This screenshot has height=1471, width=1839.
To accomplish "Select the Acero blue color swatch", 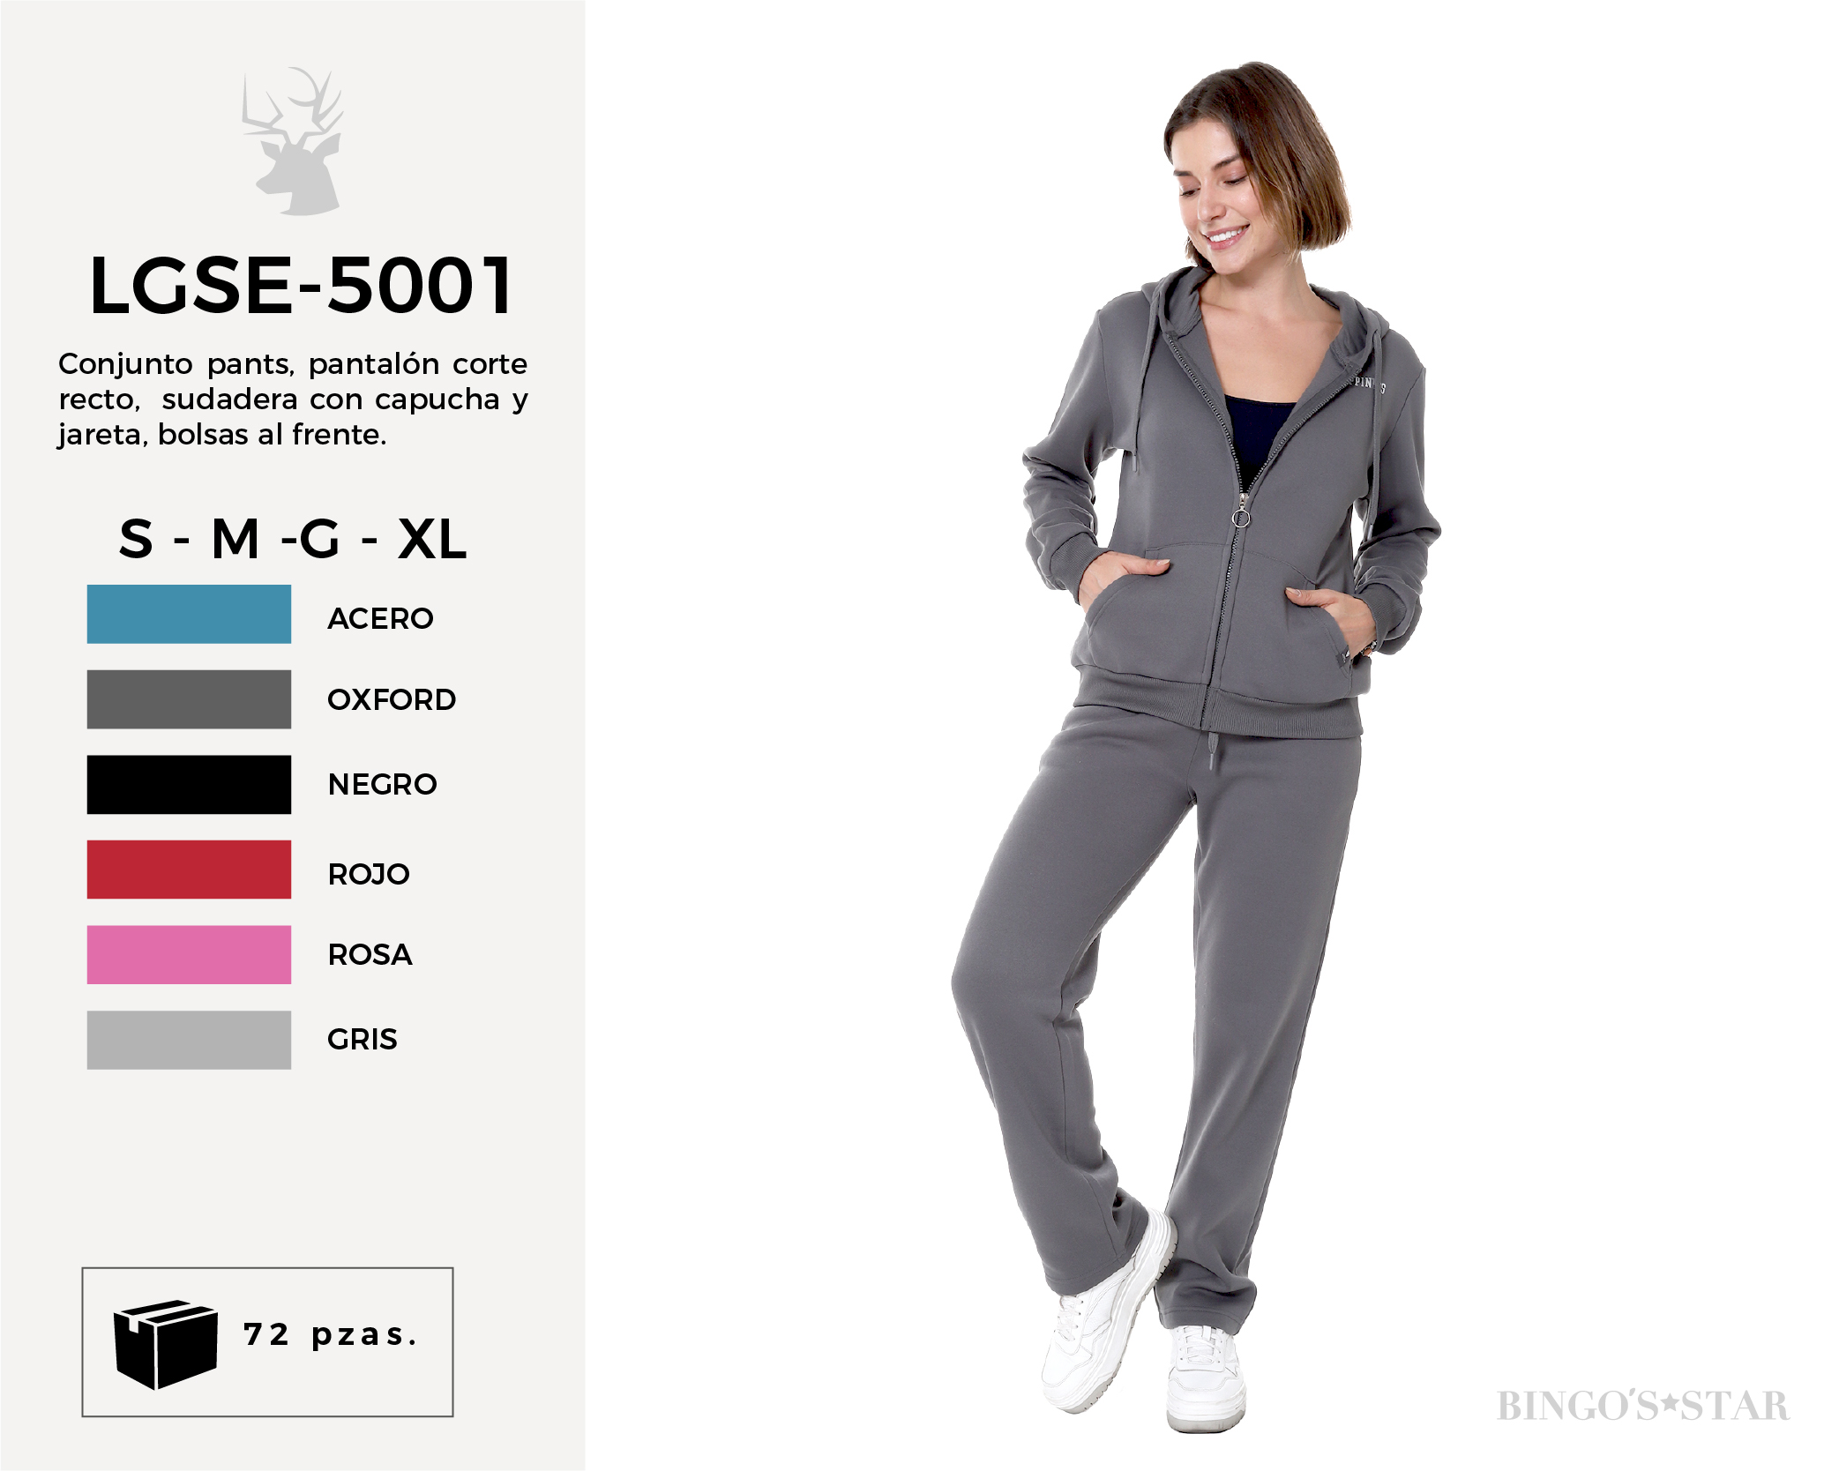I will [x=189, y=614].
